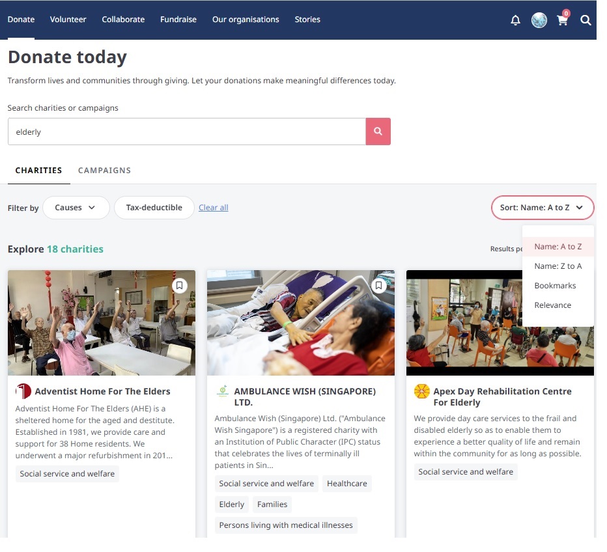Click the Adventist Home exercise photo

(102, 323)
